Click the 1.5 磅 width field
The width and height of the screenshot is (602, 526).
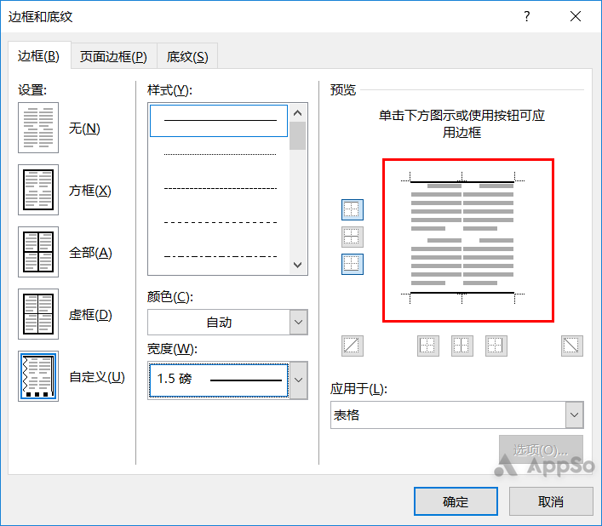click(219, 380)
